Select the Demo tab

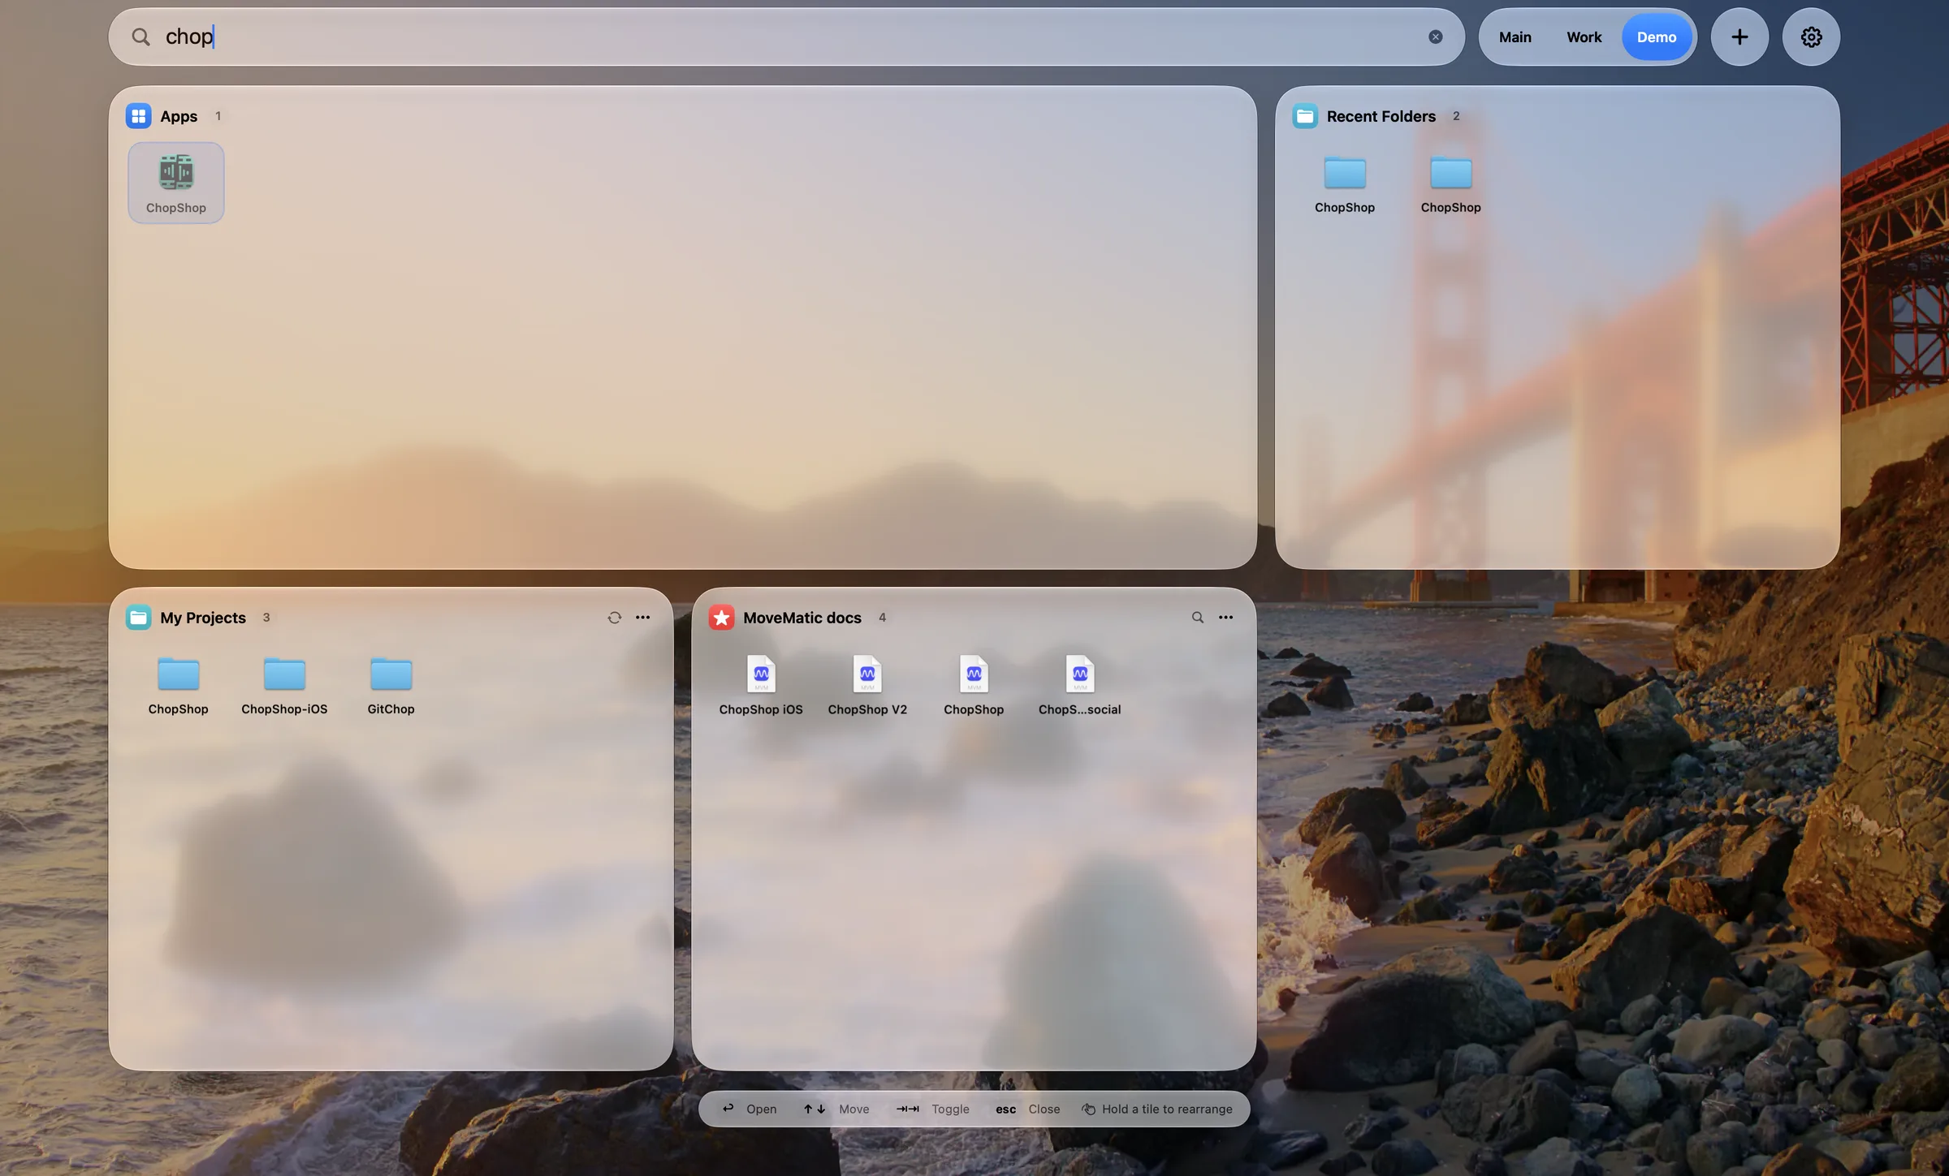pyautogui.click(x=1657, y=37)
